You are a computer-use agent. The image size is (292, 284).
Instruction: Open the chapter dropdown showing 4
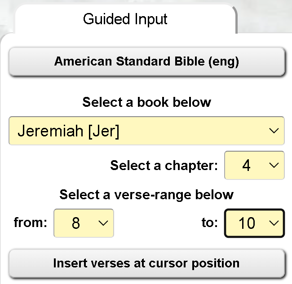tap(254, 166)
